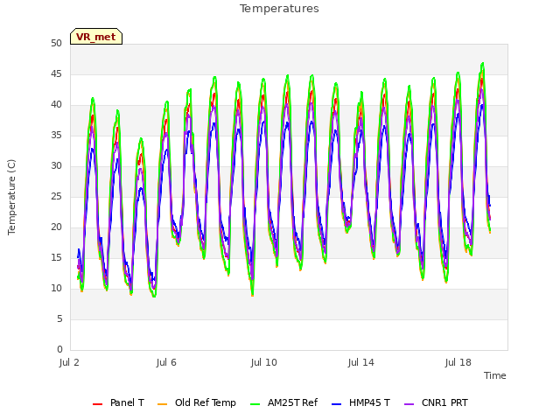Click the 10 y-axis tick label

point(56,288)
